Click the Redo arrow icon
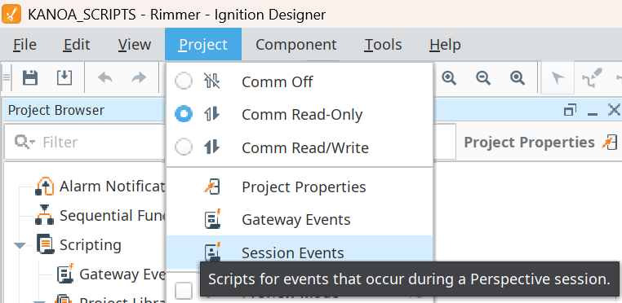 [139, 77]
